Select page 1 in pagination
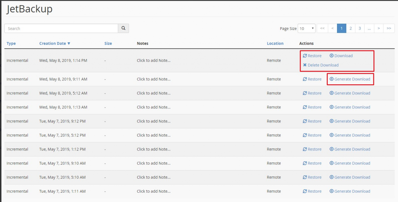Viewport: 398px width, 202px height. tap(341, 28)
